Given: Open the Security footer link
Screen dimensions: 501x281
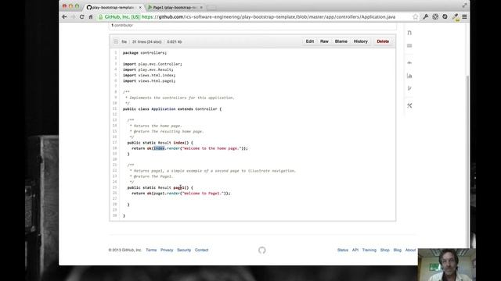Looking at the screenshot, I should (184, 250).
